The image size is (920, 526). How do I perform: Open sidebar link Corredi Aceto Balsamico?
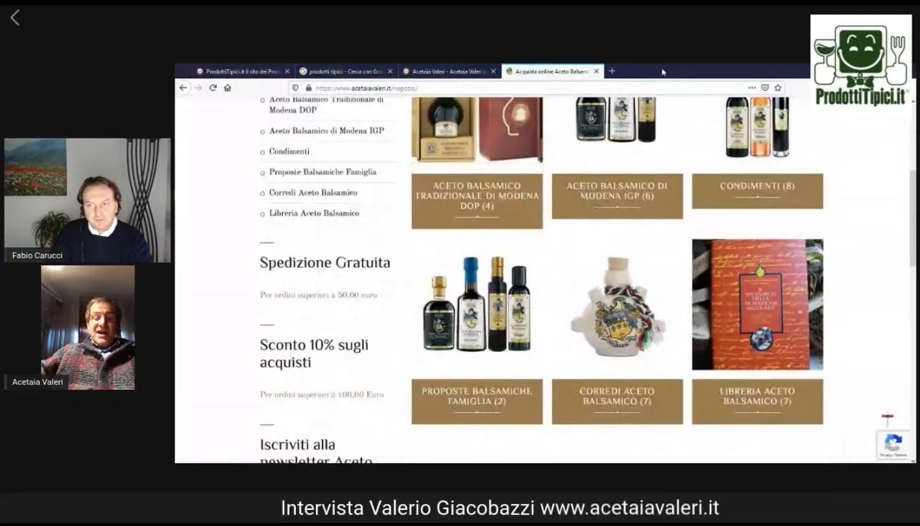coord(313,193)
